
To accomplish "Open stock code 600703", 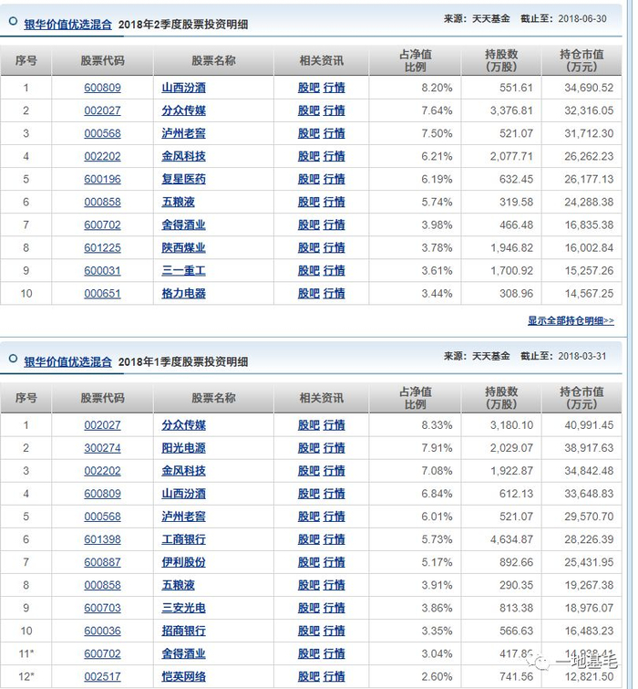I will coord(102,608).
